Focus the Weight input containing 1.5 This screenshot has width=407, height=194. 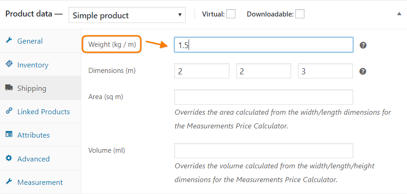click(264, 45)
